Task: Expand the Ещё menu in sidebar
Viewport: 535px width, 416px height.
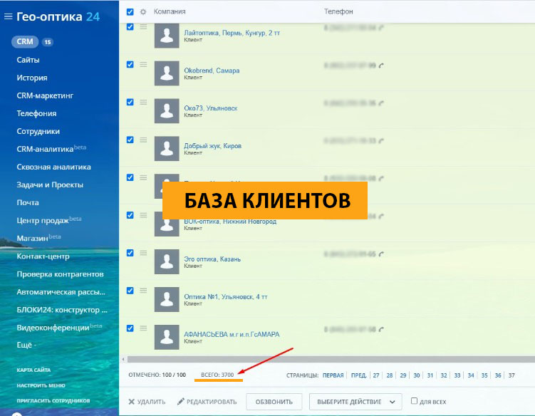Action: click(27, 345)
